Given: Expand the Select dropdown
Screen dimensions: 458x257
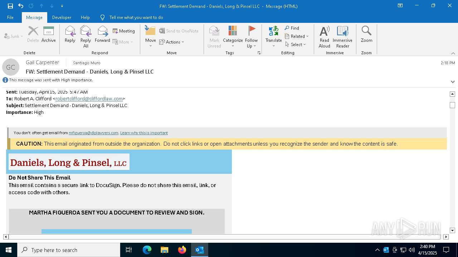Looking at the screenshot, I should (x=296, y=44).
